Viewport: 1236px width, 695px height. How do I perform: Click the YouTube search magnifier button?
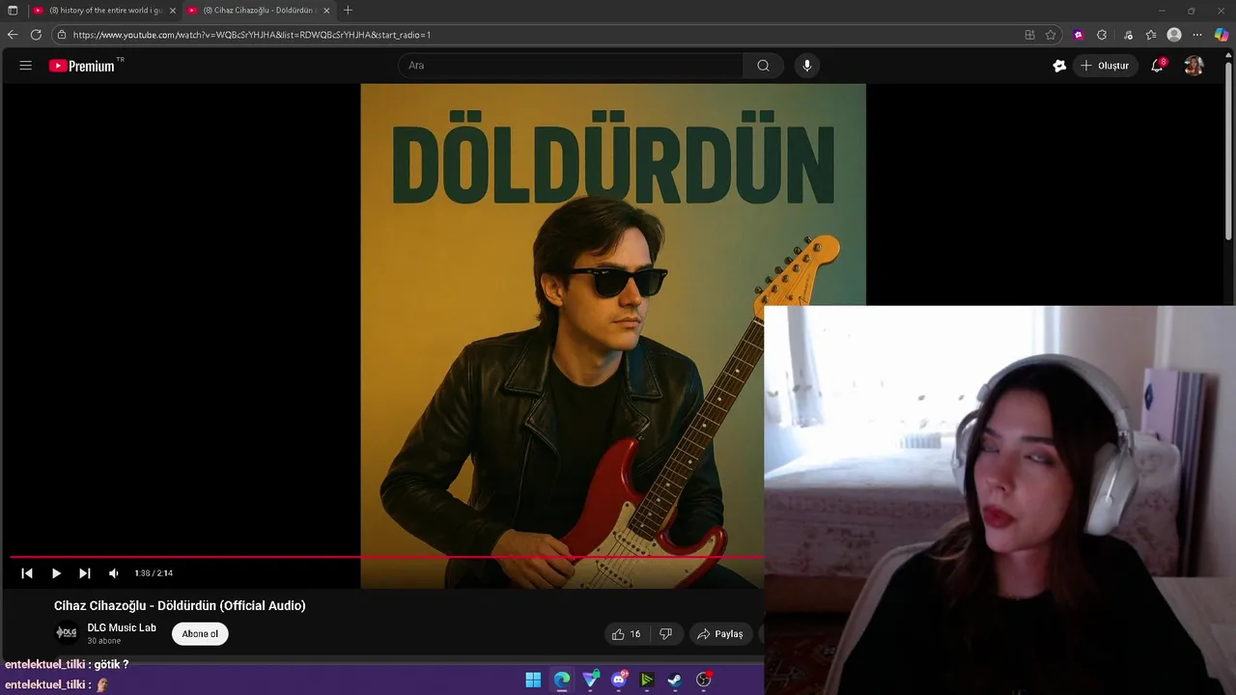click(763, 66)
